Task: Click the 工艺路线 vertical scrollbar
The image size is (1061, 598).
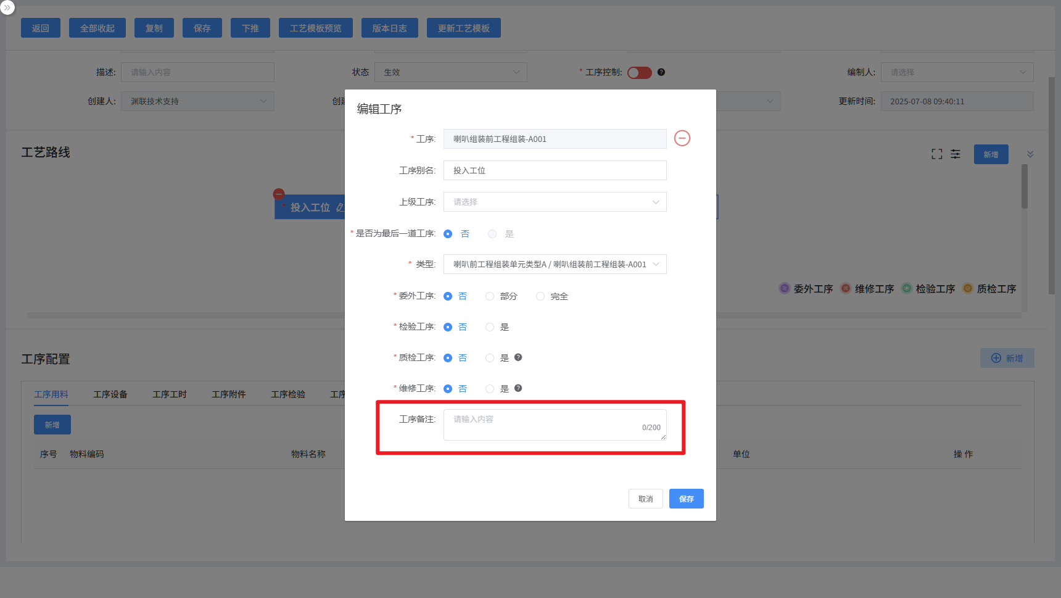Action: tap(1025, 186)
